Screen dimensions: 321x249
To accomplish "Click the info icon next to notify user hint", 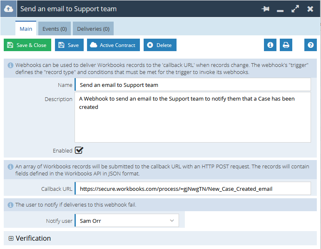I will (x=10, y=205).
